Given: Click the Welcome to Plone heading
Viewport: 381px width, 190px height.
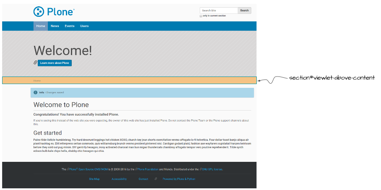Looking at the screenshot, I should [61, 105].
